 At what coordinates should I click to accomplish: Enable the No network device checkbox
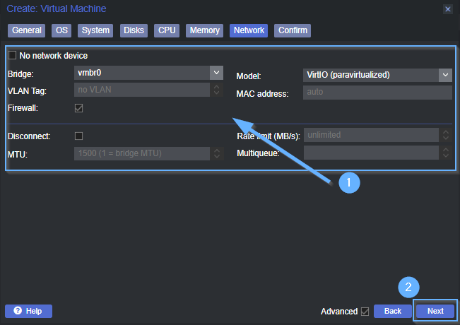pos(12,56)
